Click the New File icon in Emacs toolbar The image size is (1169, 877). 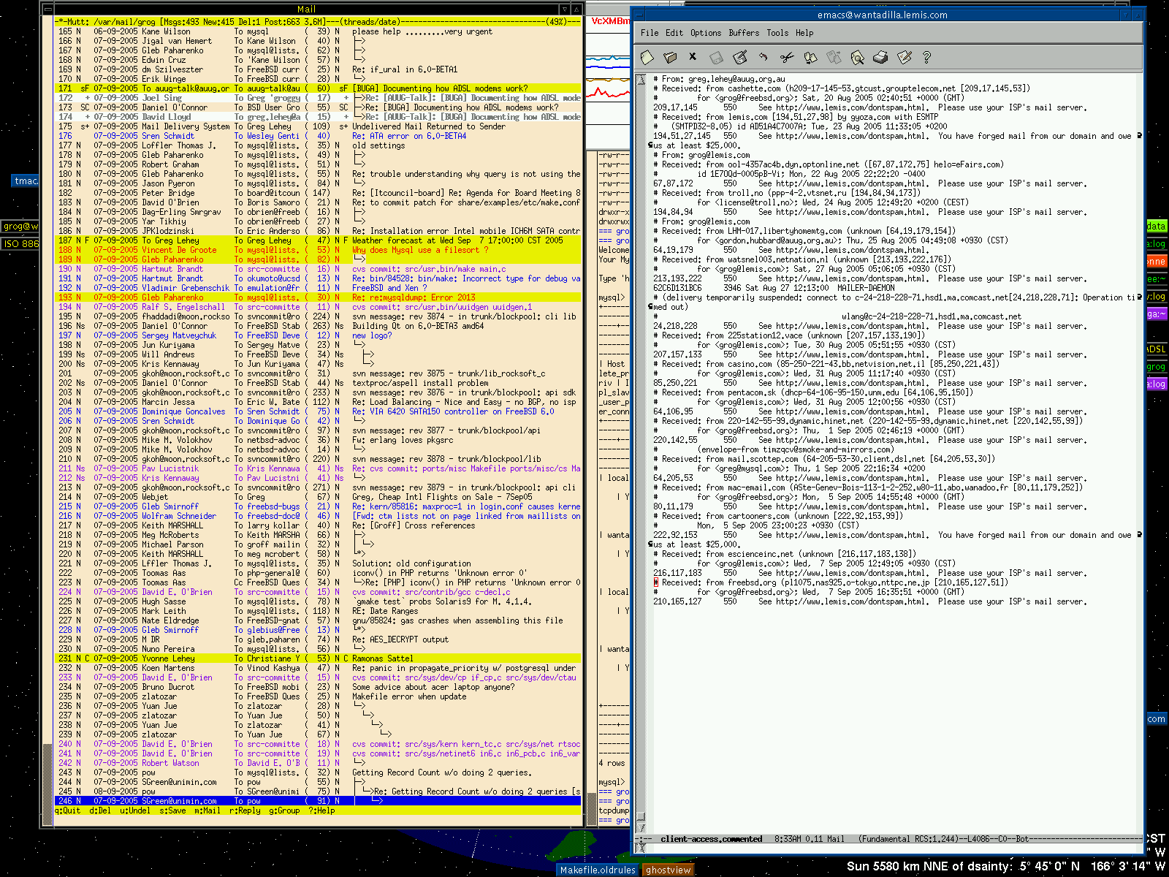(647, 57)
